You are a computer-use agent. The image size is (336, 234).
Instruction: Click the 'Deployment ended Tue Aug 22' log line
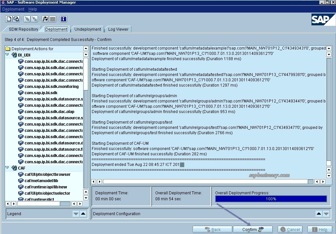coord(138,165)
